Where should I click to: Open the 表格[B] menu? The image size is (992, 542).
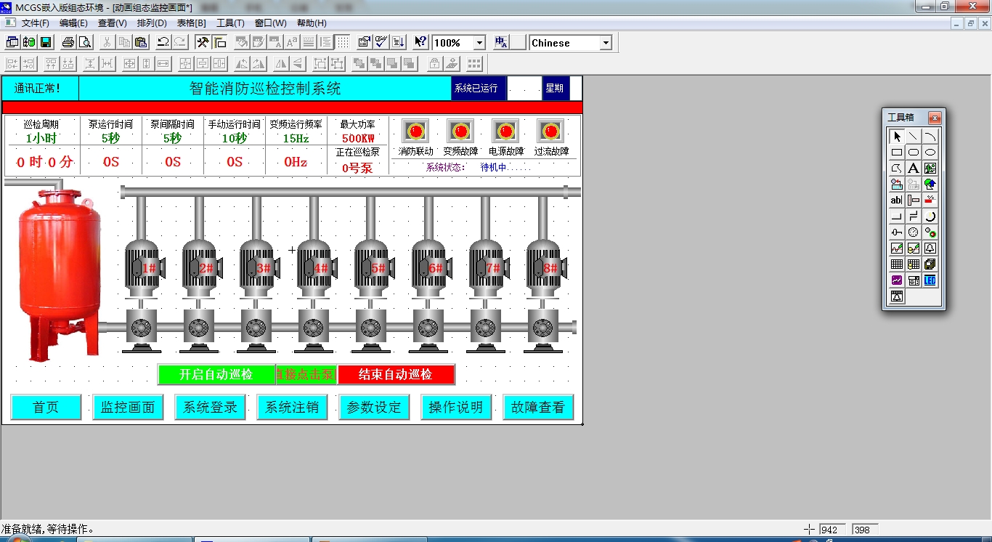click(191, 23)
